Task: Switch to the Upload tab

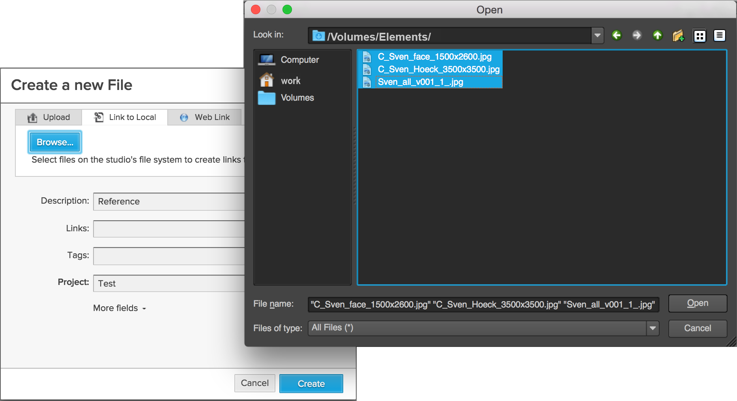Action: (49, 117)
